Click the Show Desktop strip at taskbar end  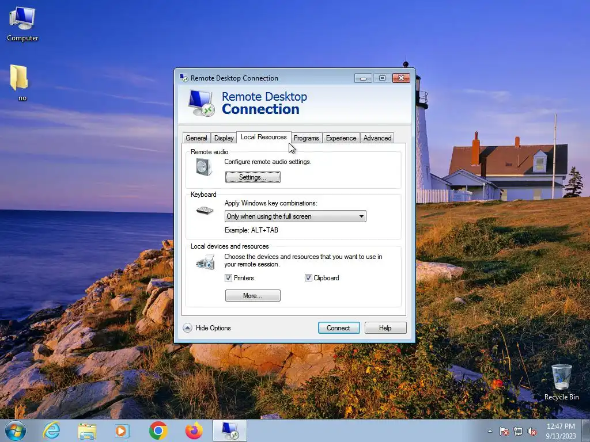click(x=587, y=430)
